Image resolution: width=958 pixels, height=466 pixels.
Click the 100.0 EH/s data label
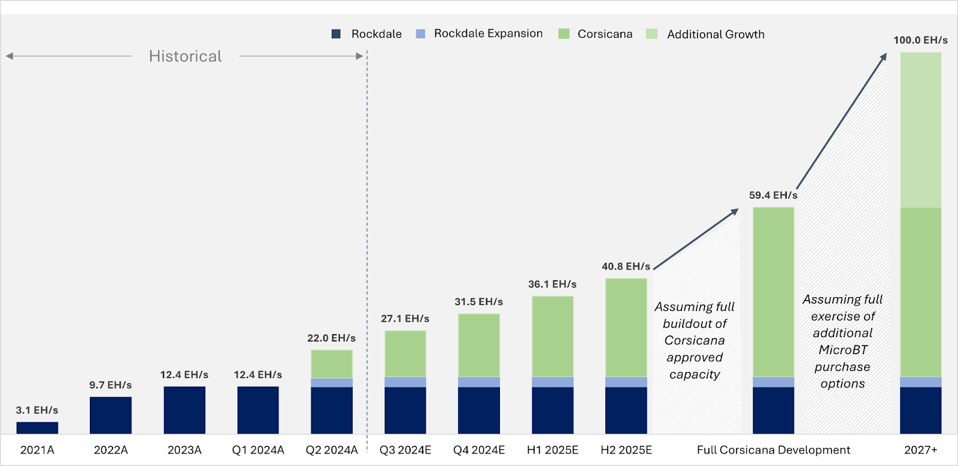click(921, 40)
